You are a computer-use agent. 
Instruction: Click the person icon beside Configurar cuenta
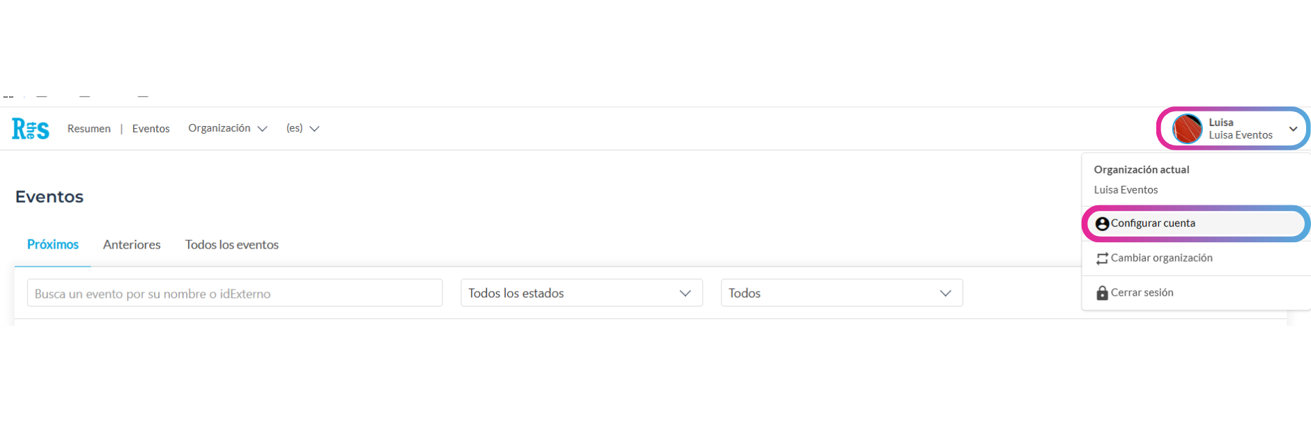pyautogui.click(x=1102, y=223)
